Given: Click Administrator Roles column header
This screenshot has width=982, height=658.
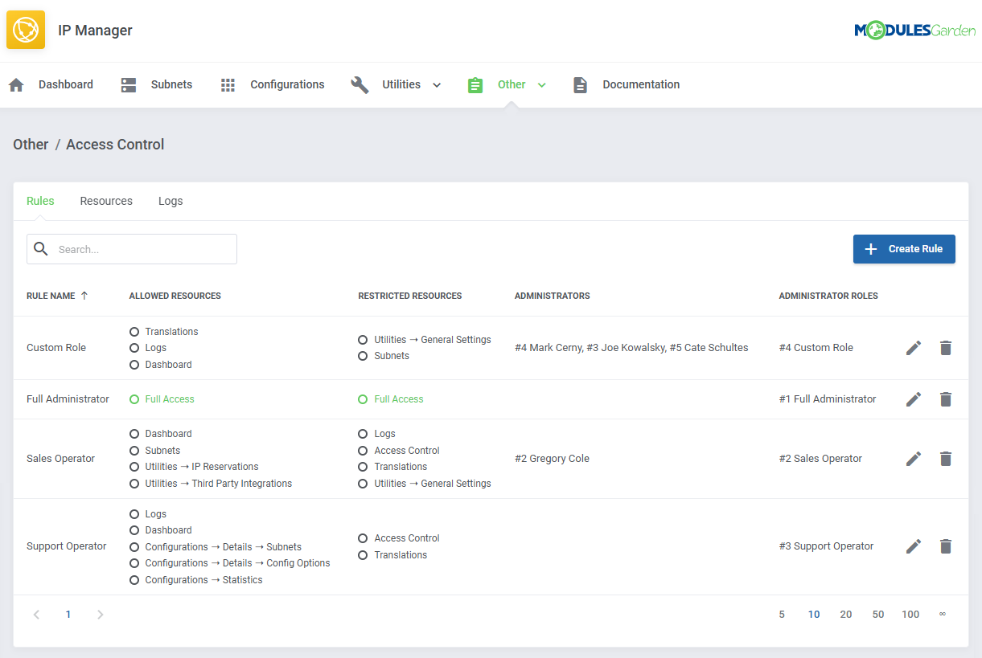Looking at the screenshot, I should pos(828,296).
